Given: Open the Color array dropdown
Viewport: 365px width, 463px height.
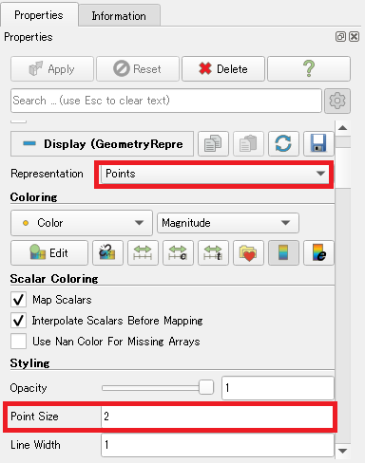Looking at the screenshot, I should click(x=82, y=223).
